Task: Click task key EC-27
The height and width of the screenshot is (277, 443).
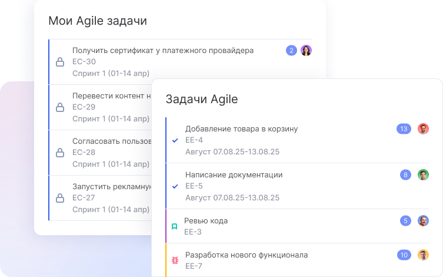Action: point(84,198)
